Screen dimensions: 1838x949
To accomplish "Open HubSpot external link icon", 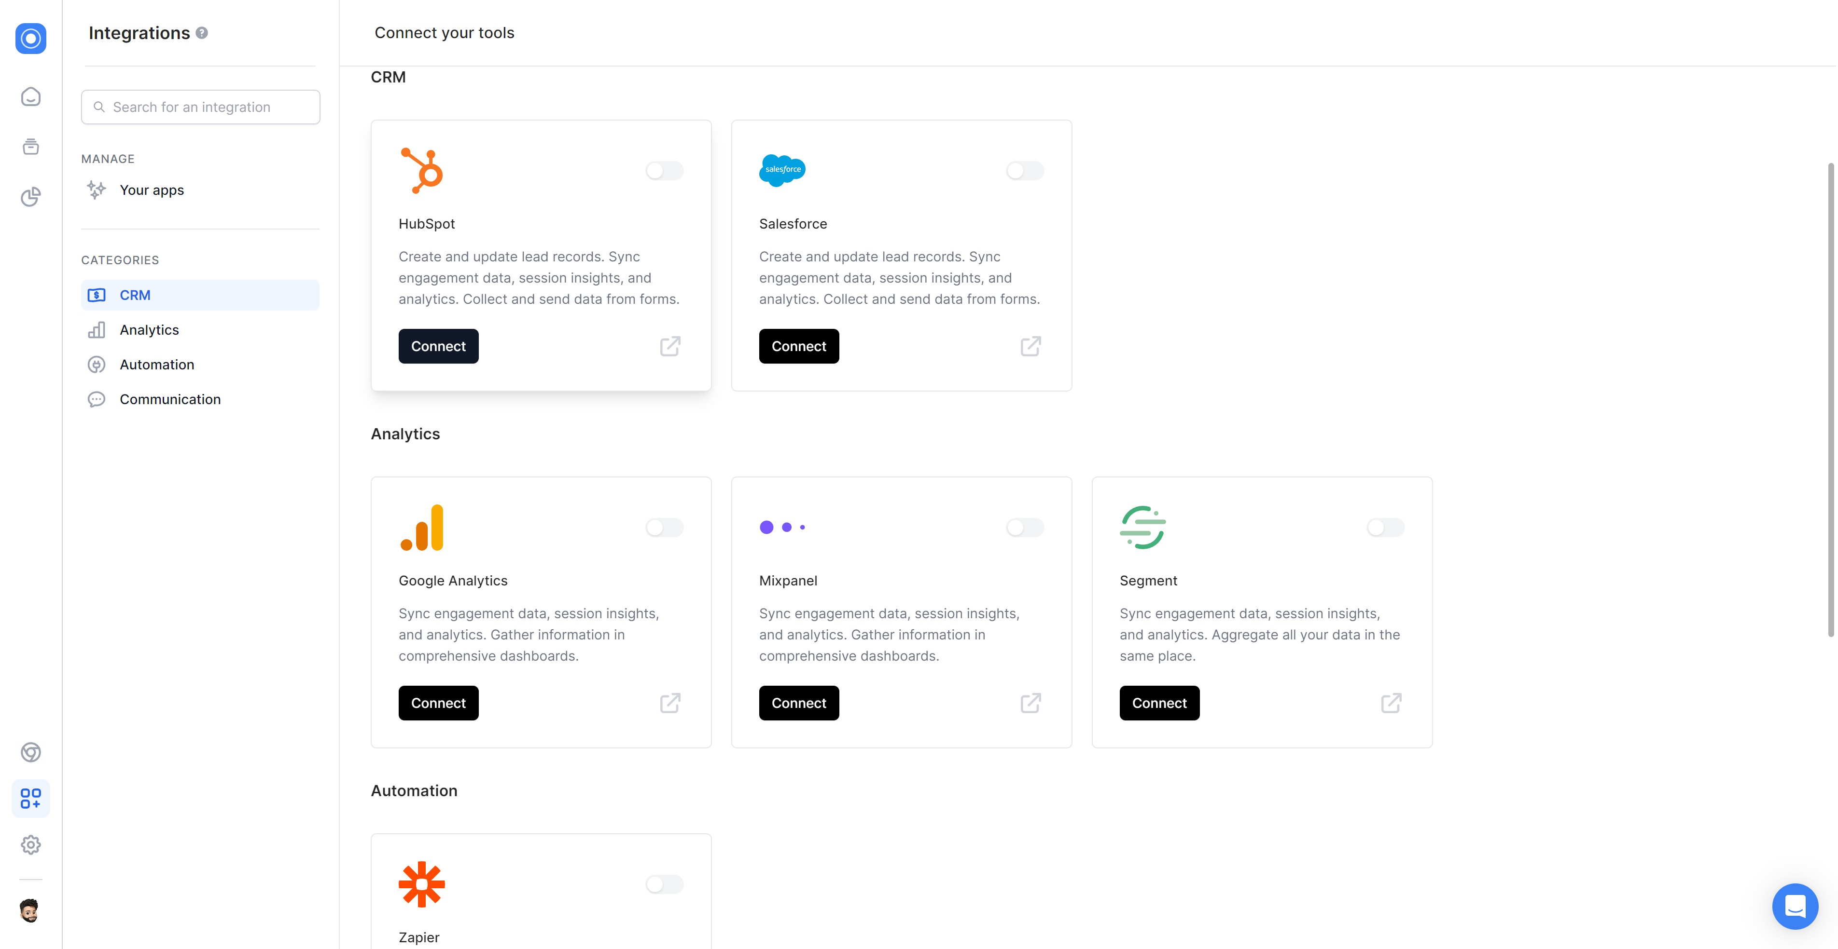I will (670, 347).
